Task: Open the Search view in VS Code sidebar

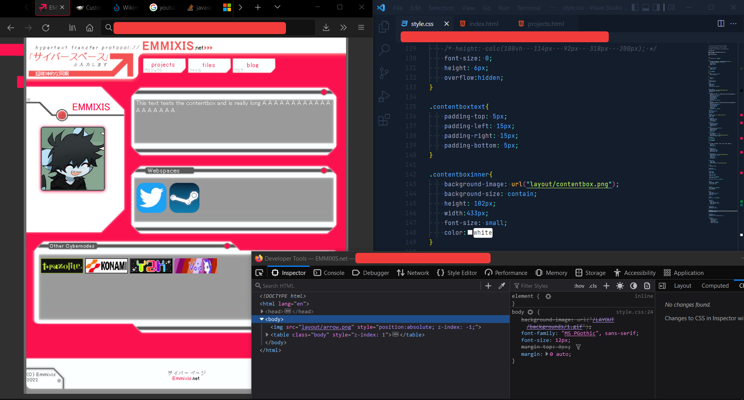Action: point(384,50)
